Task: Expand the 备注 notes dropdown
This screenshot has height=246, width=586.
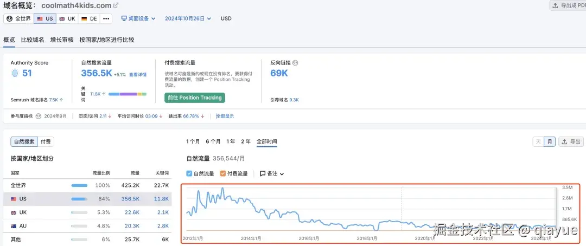Action: click(x=272, y=173)
